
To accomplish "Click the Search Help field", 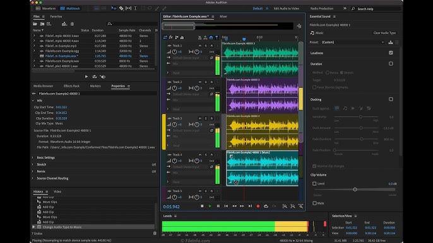I will click(376, 9).
